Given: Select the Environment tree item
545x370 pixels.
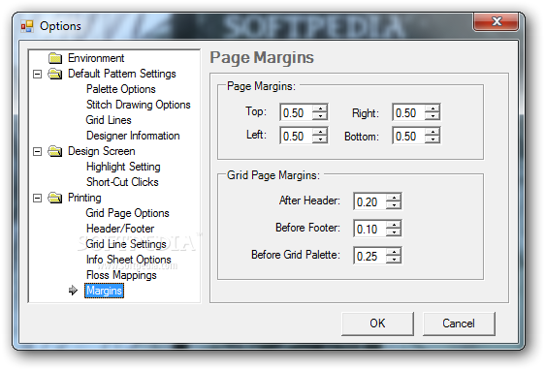Looking at the screenshot, I should click(96, 58).
